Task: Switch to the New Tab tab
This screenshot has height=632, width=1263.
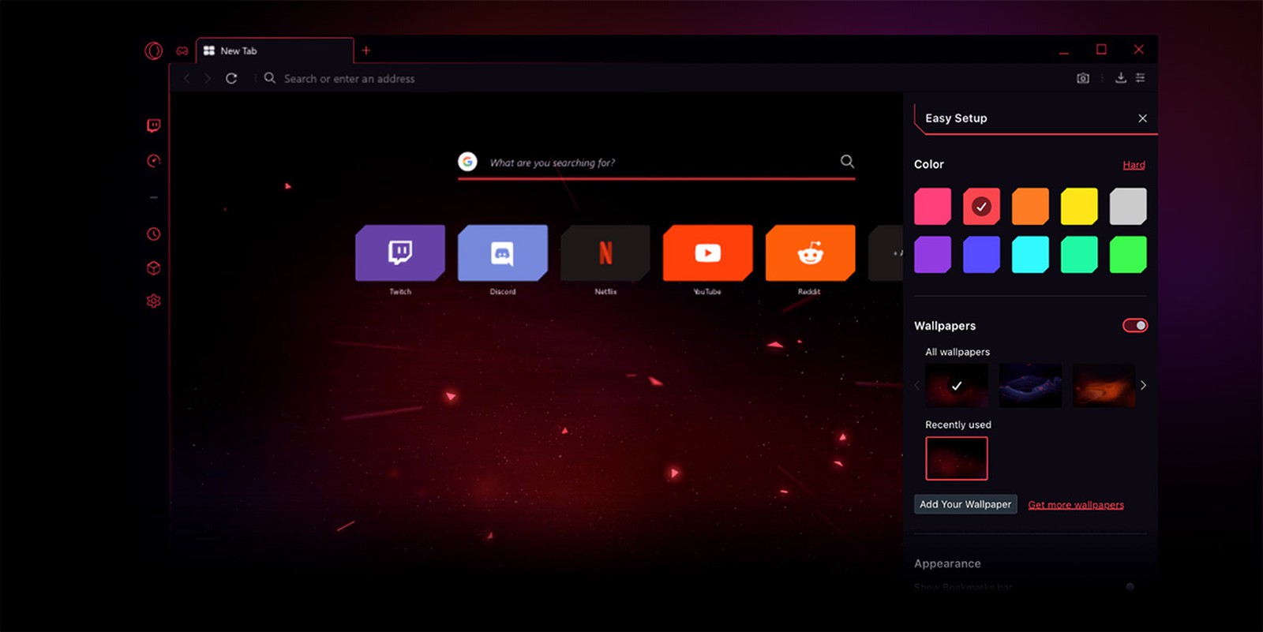Action: click(x=275, y=50)
